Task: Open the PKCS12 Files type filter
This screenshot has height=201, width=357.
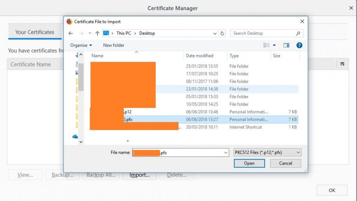Action: tap(267, 152)
